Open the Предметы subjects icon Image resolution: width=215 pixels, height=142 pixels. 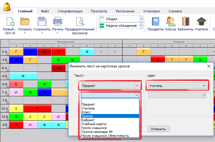(156, 22)
